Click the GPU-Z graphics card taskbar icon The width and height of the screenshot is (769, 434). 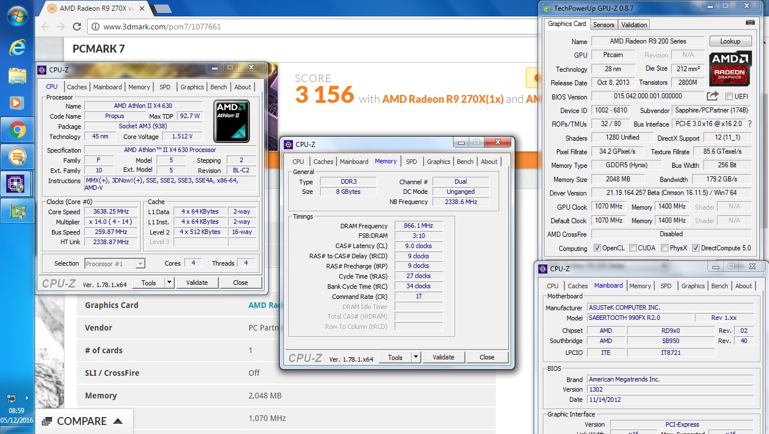[17, 210]
